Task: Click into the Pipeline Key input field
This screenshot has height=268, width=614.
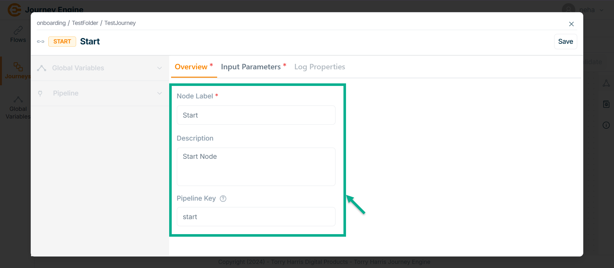Action: pyautogui.click(x=256, y=217)
